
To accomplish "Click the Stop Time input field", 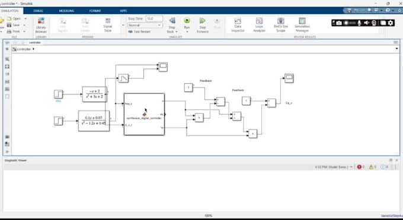I will 154,18.
